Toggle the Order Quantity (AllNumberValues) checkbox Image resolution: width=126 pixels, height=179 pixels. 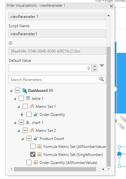29,162
